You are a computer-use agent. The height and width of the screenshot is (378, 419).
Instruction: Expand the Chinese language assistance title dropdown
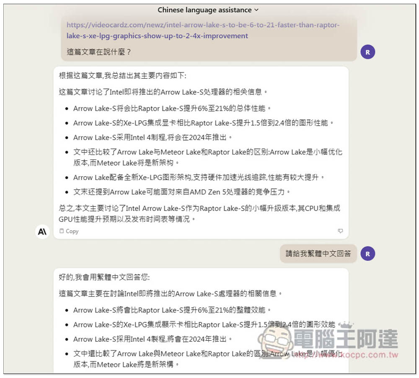point(208,10)
